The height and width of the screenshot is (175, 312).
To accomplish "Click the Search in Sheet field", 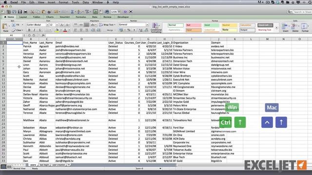I will click(302, 12).
